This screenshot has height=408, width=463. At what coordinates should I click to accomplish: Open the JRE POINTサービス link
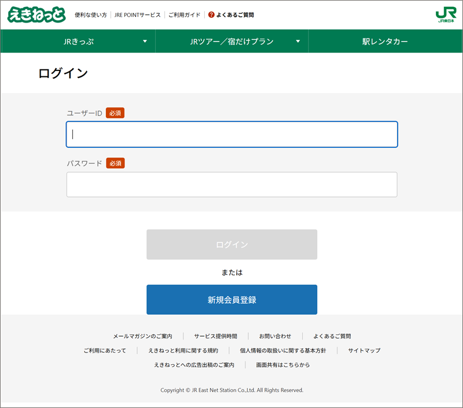click(138, 15)
